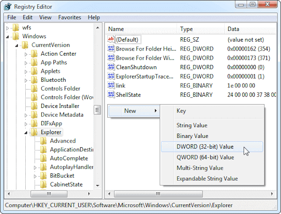Click the Bluetooth folder icon
The height and width of the screenshot is (214, 281).
coord(34,80)
